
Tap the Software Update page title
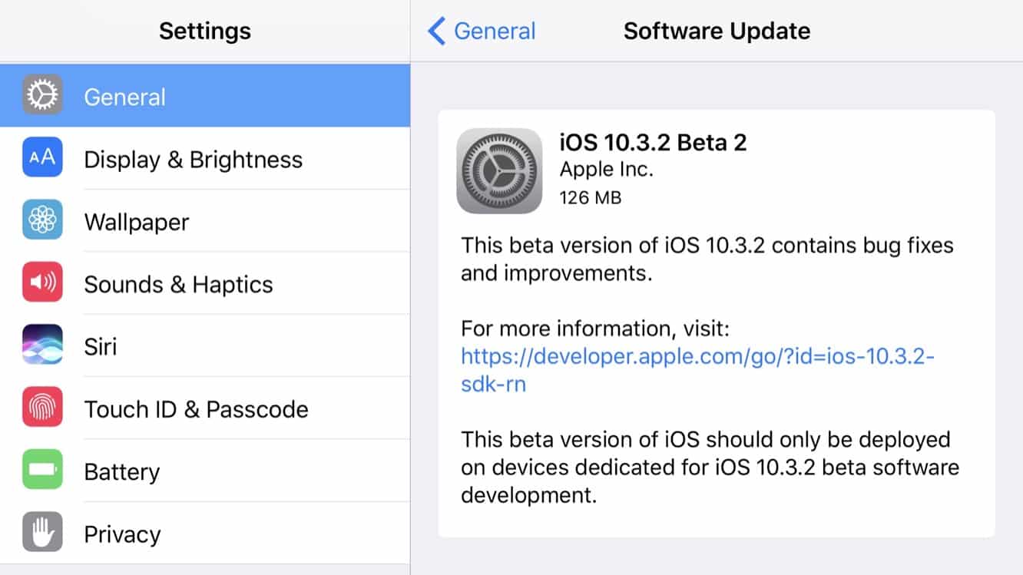[717, 31]
